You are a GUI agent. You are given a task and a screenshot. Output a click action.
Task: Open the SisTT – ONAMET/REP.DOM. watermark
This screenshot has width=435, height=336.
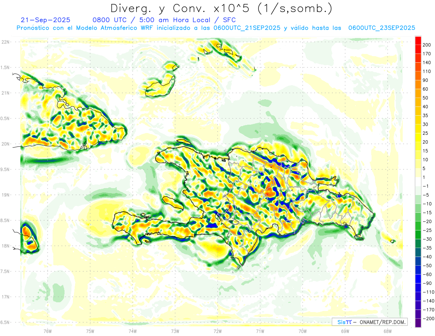370,322
